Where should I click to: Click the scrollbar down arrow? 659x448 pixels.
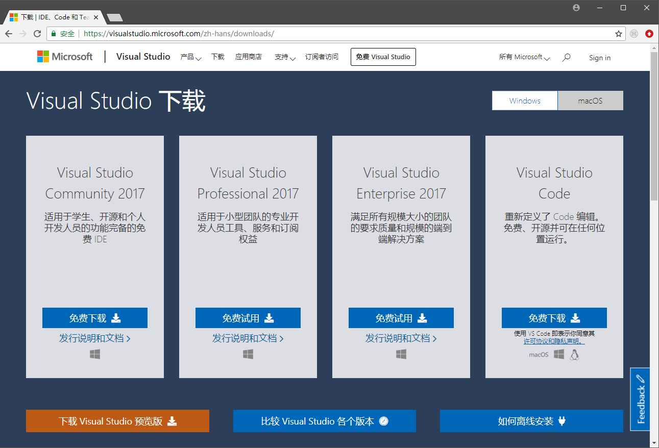click(654, 442)
